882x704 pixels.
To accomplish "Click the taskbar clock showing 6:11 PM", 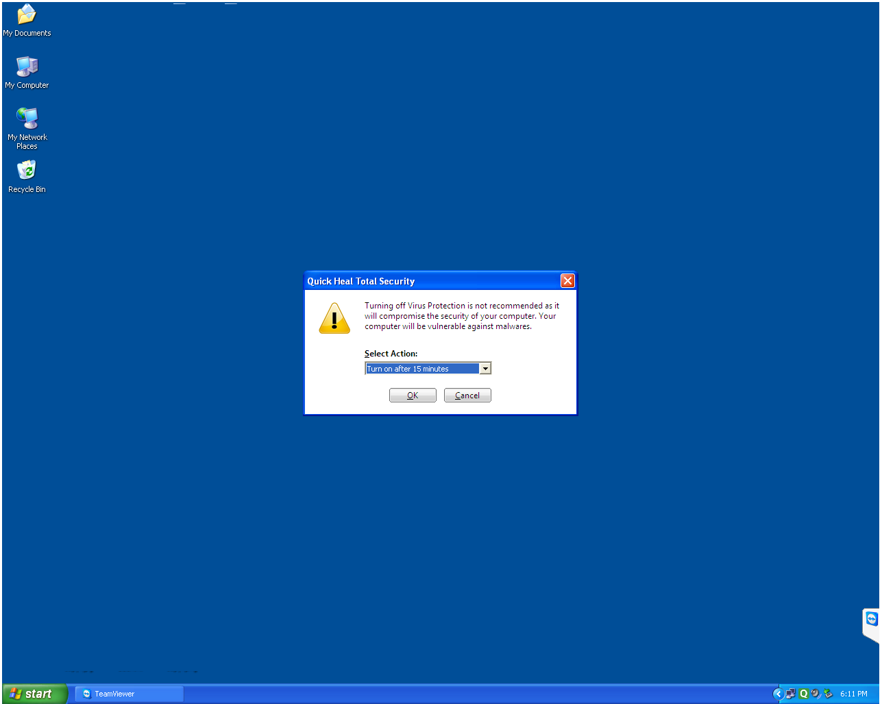I will [x=854, y=694].
